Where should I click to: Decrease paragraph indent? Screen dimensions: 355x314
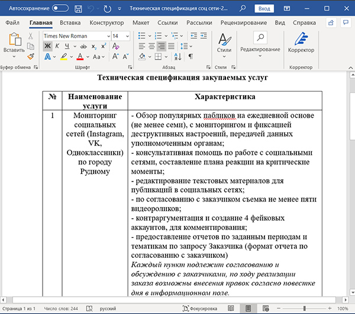tap(193, 35)
